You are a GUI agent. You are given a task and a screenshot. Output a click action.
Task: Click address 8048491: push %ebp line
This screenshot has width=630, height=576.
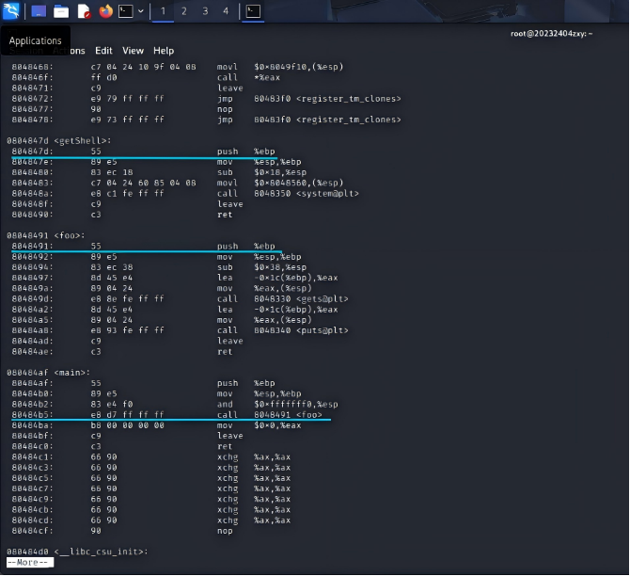[144, 247]
